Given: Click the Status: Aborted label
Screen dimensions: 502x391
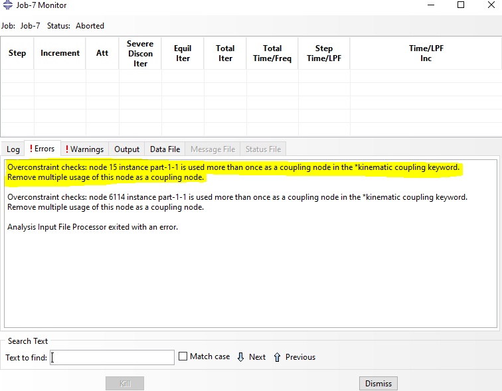Looking at the screenshot, I should click(x=76, y=26).
